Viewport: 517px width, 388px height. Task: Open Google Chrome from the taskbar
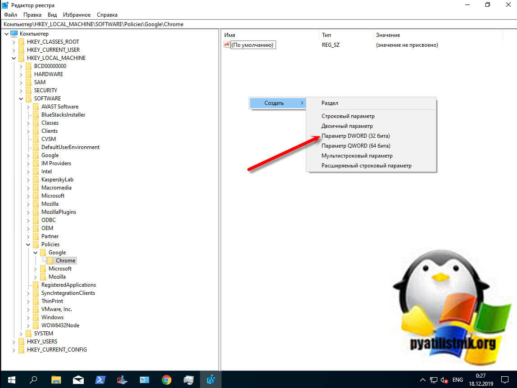(167, 380)
